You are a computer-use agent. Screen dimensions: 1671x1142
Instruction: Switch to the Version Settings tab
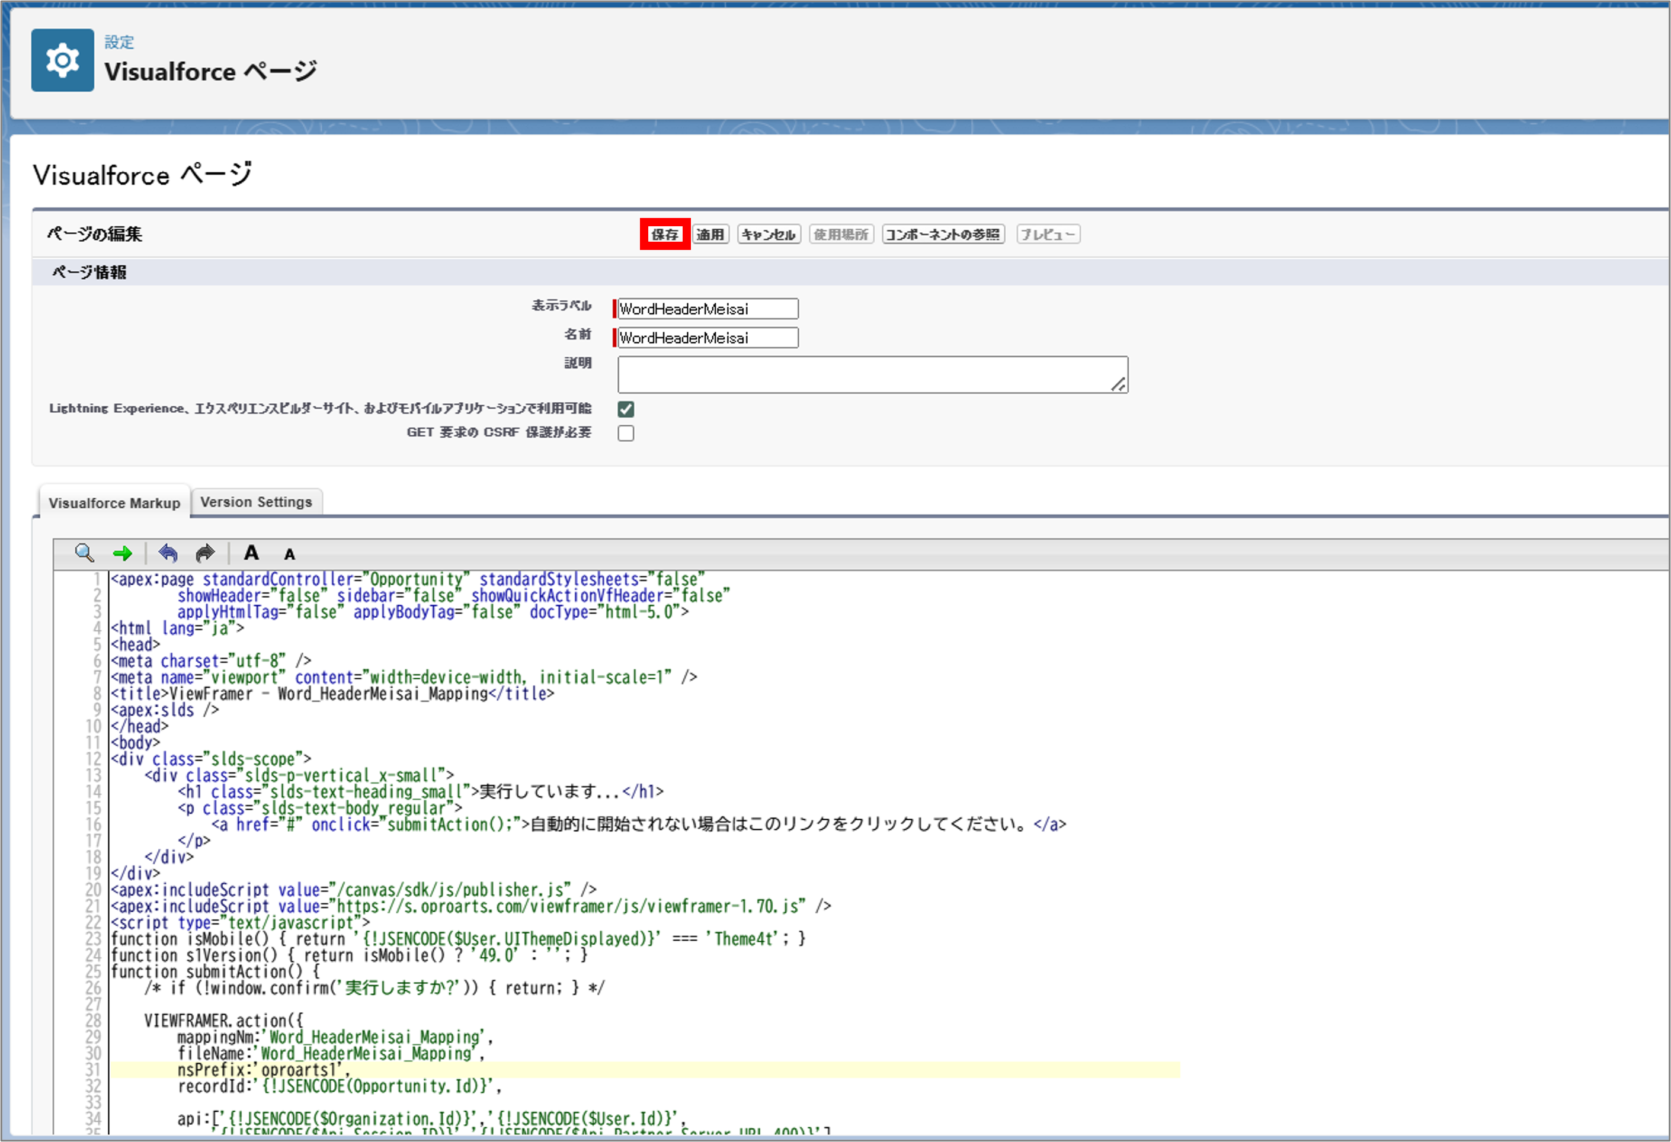click(x=256, y=502)
